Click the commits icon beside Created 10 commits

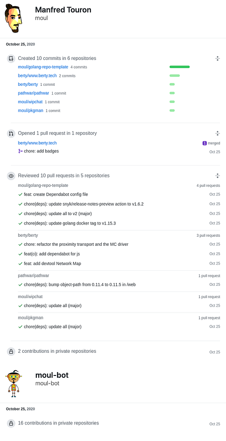tap(11, 59)
